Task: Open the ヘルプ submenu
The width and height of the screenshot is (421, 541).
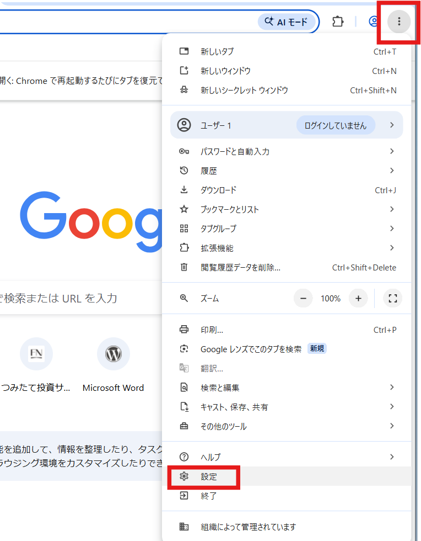Action: [x=287, y=457]
